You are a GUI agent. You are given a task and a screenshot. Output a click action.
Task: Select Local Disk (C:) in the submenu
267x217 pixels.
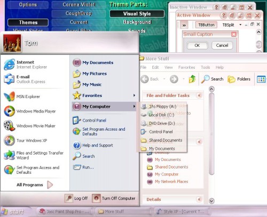pyautogui.click(x=158, y=115)
